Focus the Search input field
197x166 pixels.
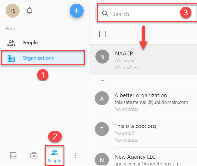147,13
